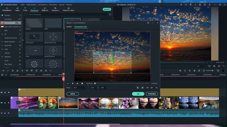Click the crop tool icon in timeline toolbar
Screen dimensions: 227x127
point(22,71)
